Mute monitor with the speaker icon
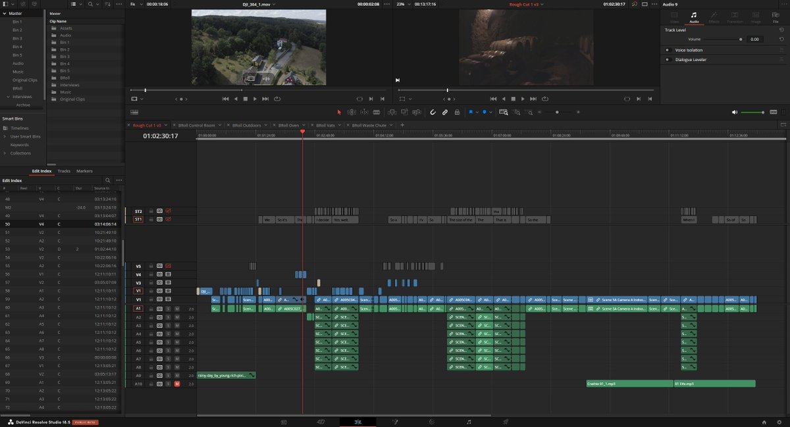The image size is (790, 427). click(x=735, y=112)
